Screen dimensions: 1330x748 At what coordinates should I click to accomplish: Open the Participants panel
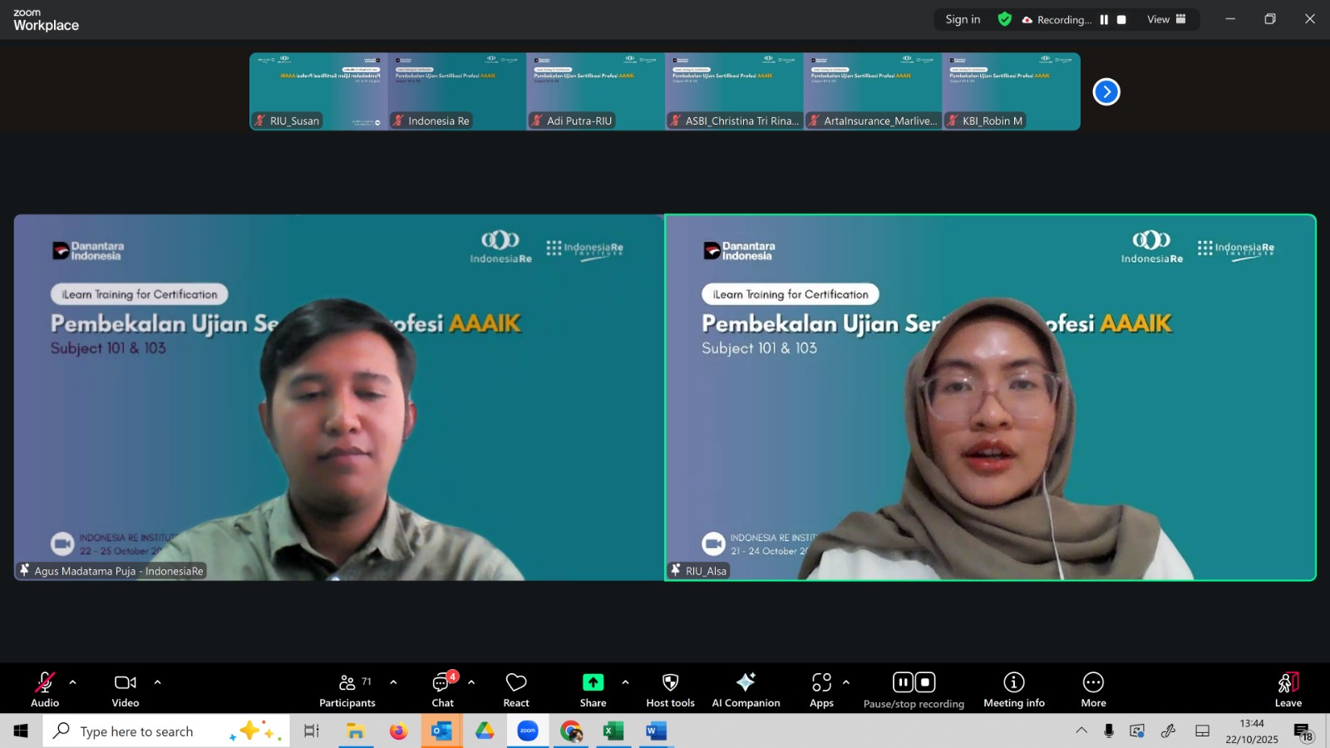(x=347, y=690)
